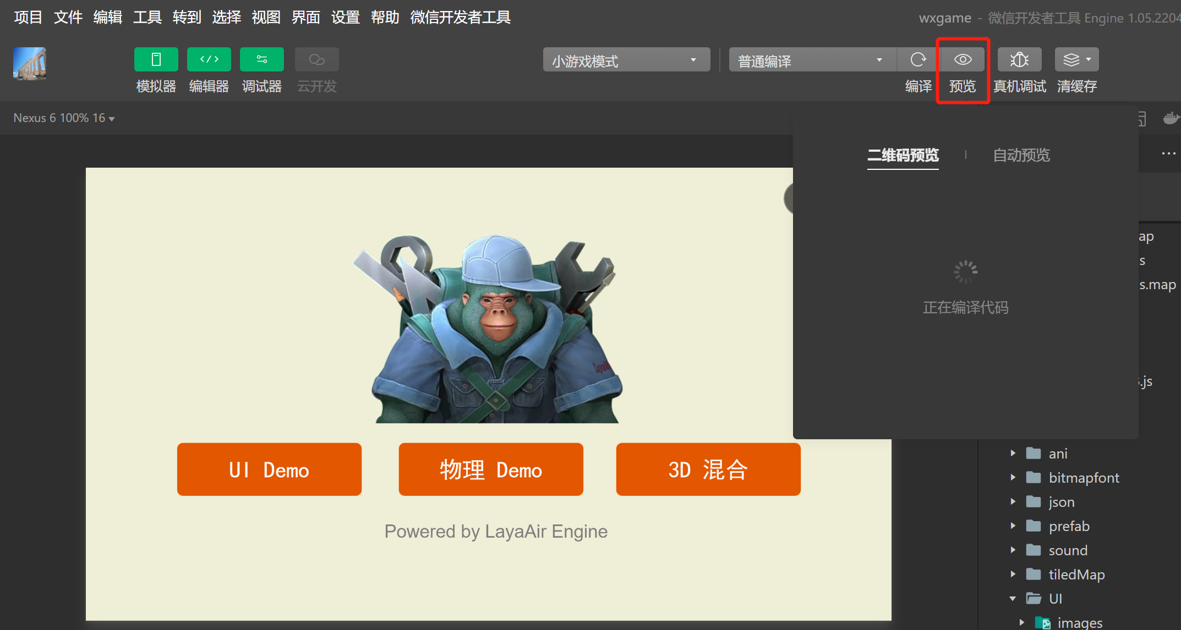Open Nexus 6 device selector dropdown
Screen dimensions: 1181x630
pos(64,118)
